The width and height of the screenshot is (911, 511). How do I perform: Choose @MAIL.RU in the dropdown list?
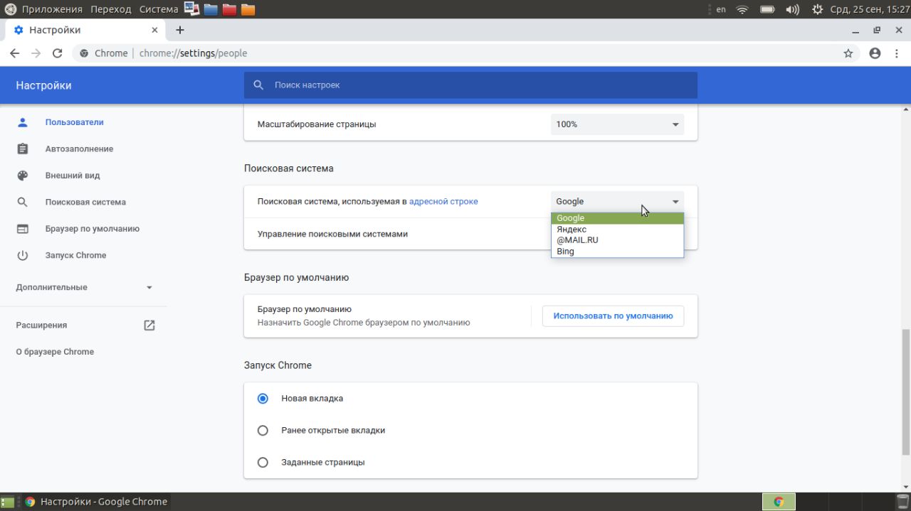coord(617,240)
